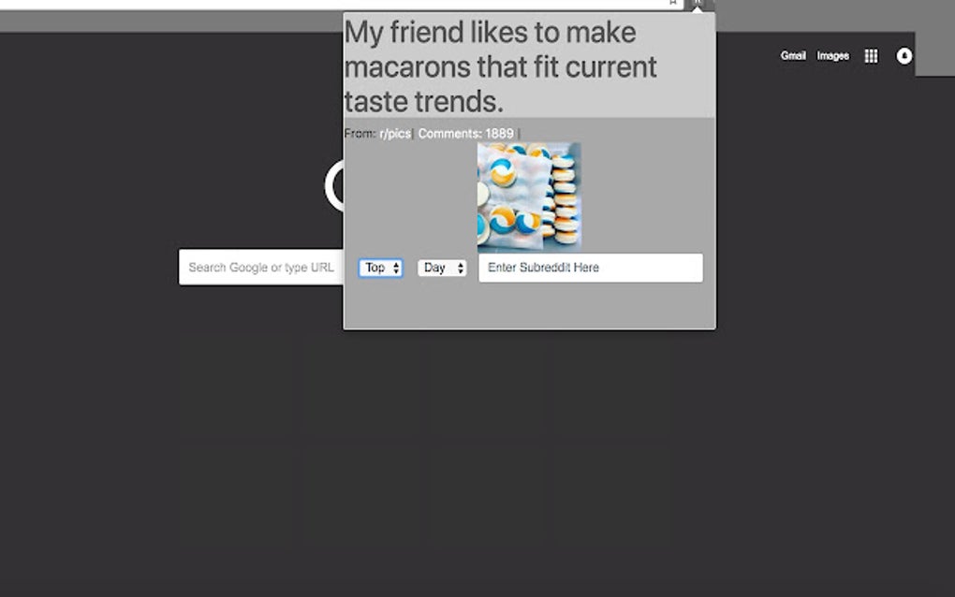
Task: Open the Google apps grid icon
Action: [x=870, y=56]
